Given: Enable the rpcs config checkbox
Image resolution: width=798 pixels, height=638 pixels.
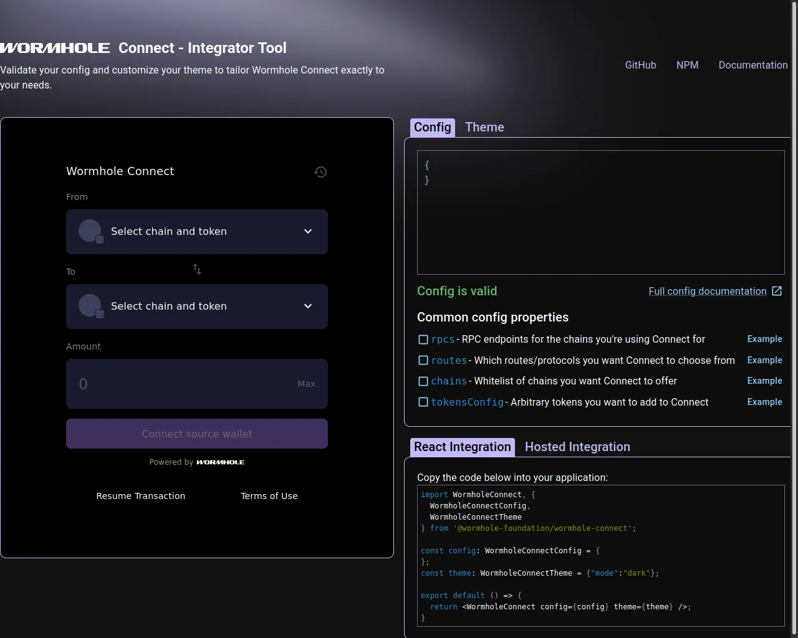Looking at the screenshot, I should 423,340.
